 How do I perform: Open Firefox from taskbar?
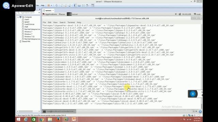pos(58,119)
